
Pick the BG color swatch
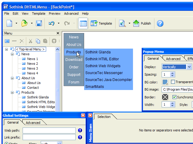coord(165,82)
